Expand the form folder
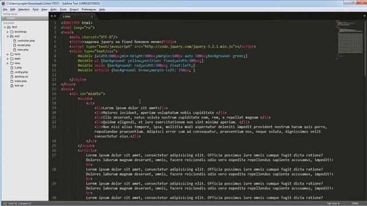The image size is (367, 206). pyautogui.click(x=7, y=54)
